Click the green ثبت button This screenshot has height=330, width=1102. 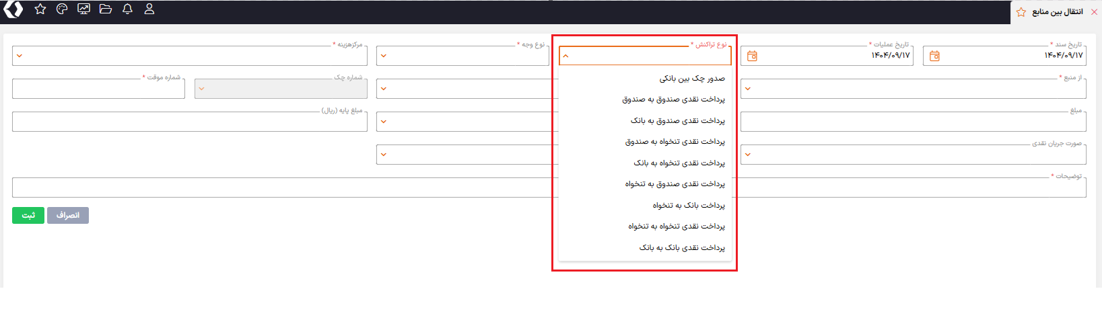tap(28, 216)
